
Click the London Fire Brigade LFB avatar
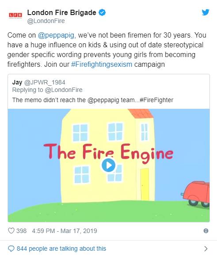pyautogui.click(x=15, y=15)
